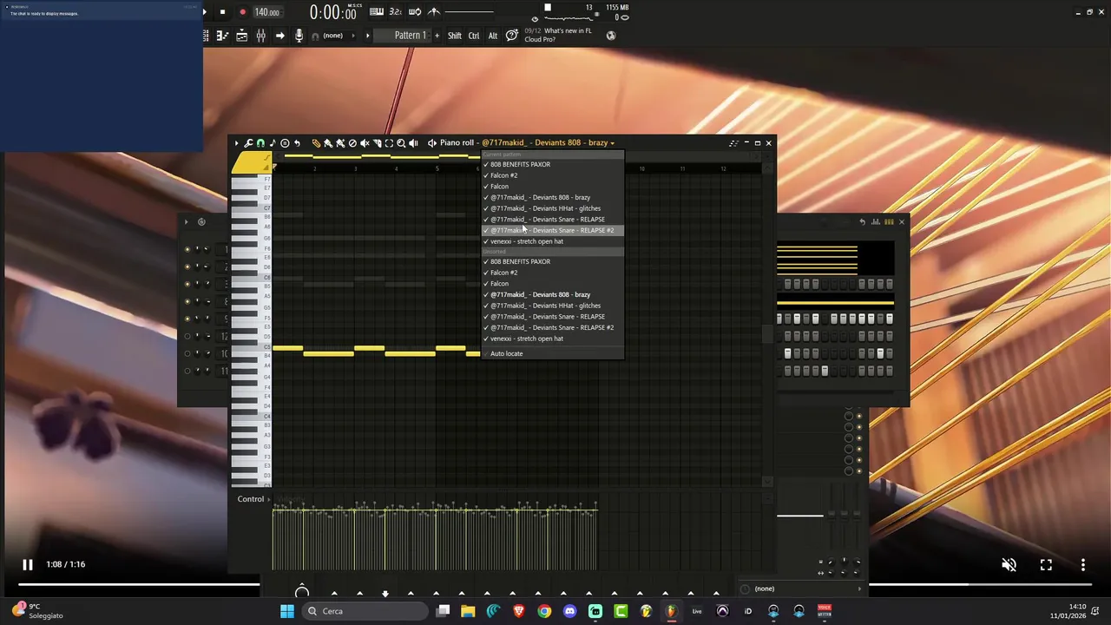Click the Alt modifier button
The width and height of the screenshot is (1111, 625).
(493, 36)
